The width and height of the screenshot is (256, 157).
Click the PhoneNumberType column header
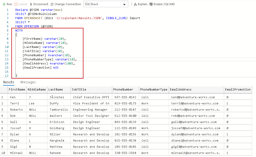coord(154,90)
